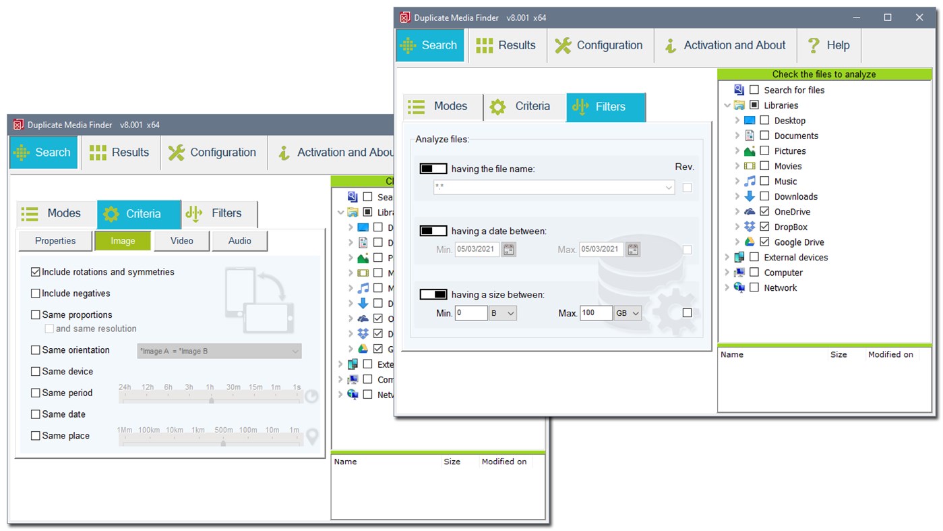Click the Search for files magnifier icon

point(739,90)
